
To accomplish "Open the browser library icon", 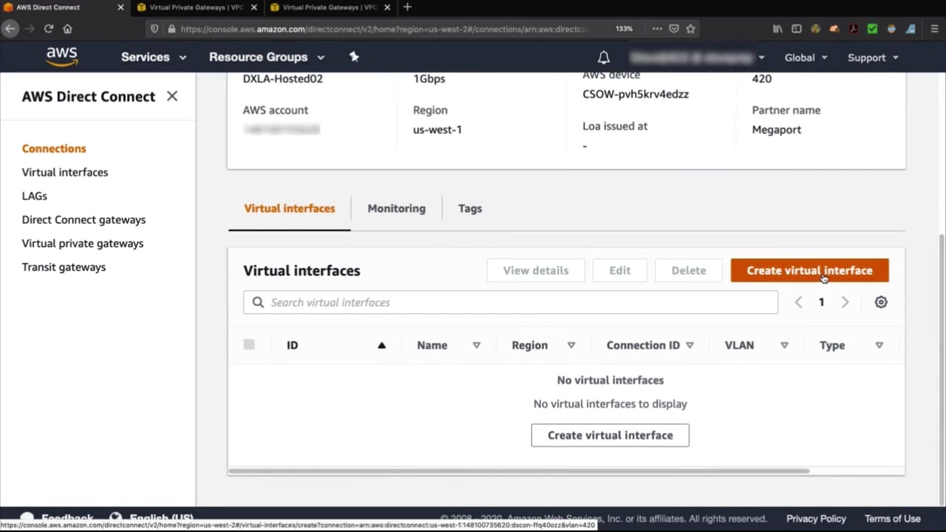I will 777,29.
